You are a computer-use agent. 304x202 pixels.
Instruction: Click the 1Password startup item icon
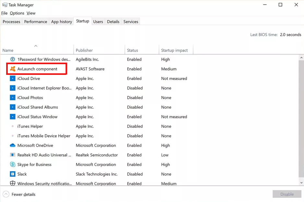point(13,59)
